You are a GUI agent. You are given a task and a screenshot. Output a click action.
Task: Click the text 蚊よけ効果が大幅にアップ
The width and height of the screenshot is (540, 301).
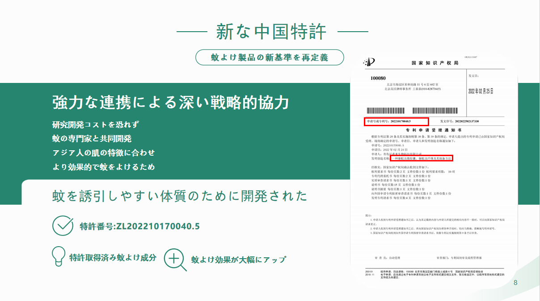238,260
